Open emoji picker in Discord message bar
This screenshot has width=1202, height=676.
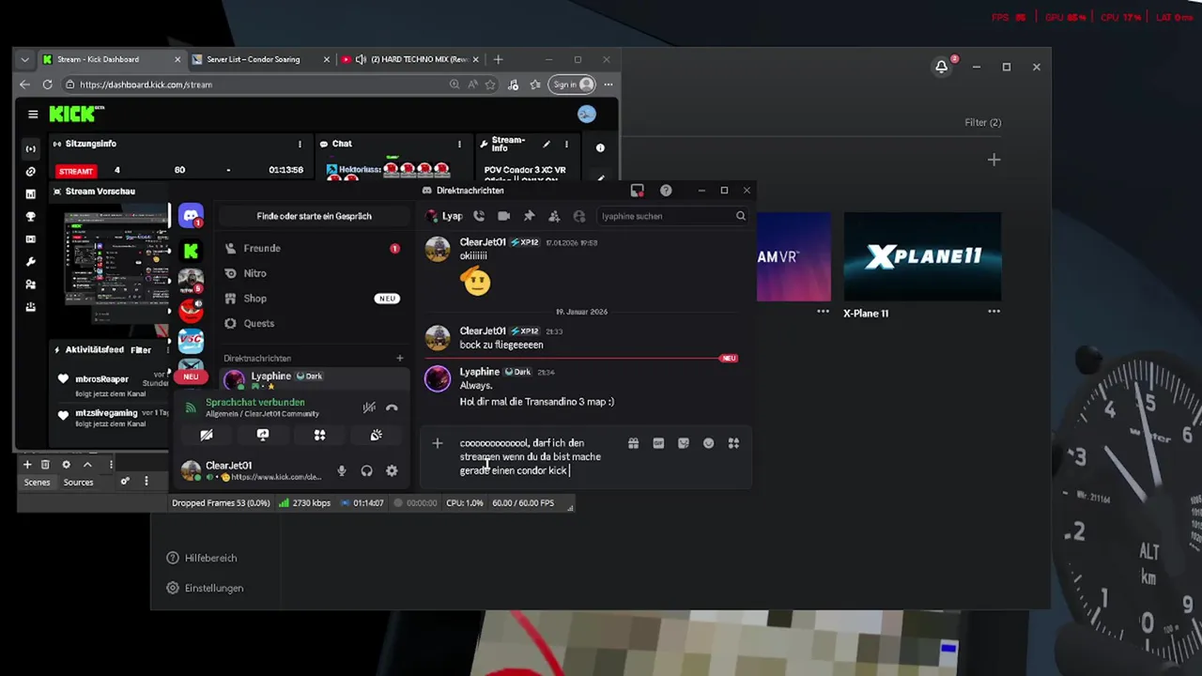point(709,443)
